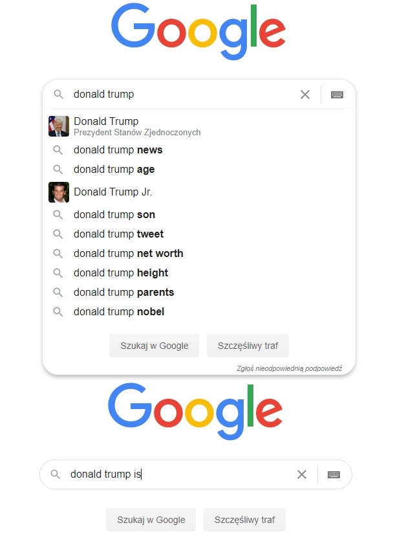This screenshot has width=404, height=545.
Task: Open virtual keyboard in upper search box
Action: 337,95
